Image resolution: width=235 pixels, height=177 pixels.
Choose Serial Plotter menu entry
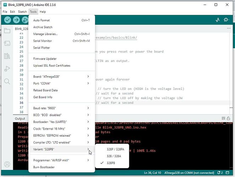point(62,48)
